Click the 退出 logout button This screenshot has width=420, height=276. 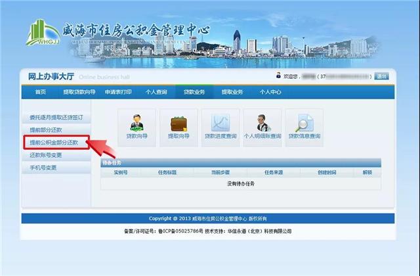pyautogui.click(x=381, y=76)
